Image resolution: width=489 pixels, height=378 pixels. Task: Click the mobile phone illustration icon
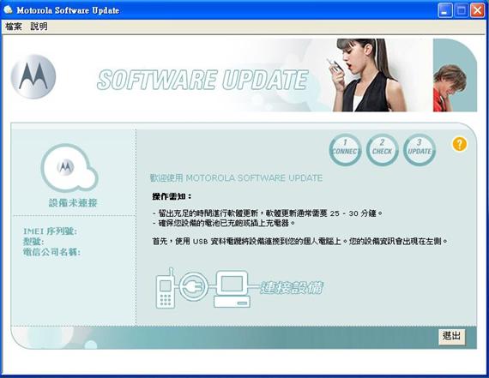point(166,288)
